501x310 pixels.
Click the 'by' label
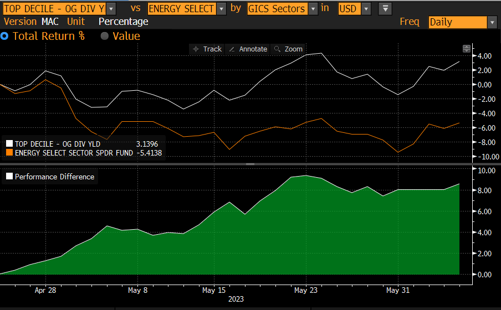tap(236, 8)
